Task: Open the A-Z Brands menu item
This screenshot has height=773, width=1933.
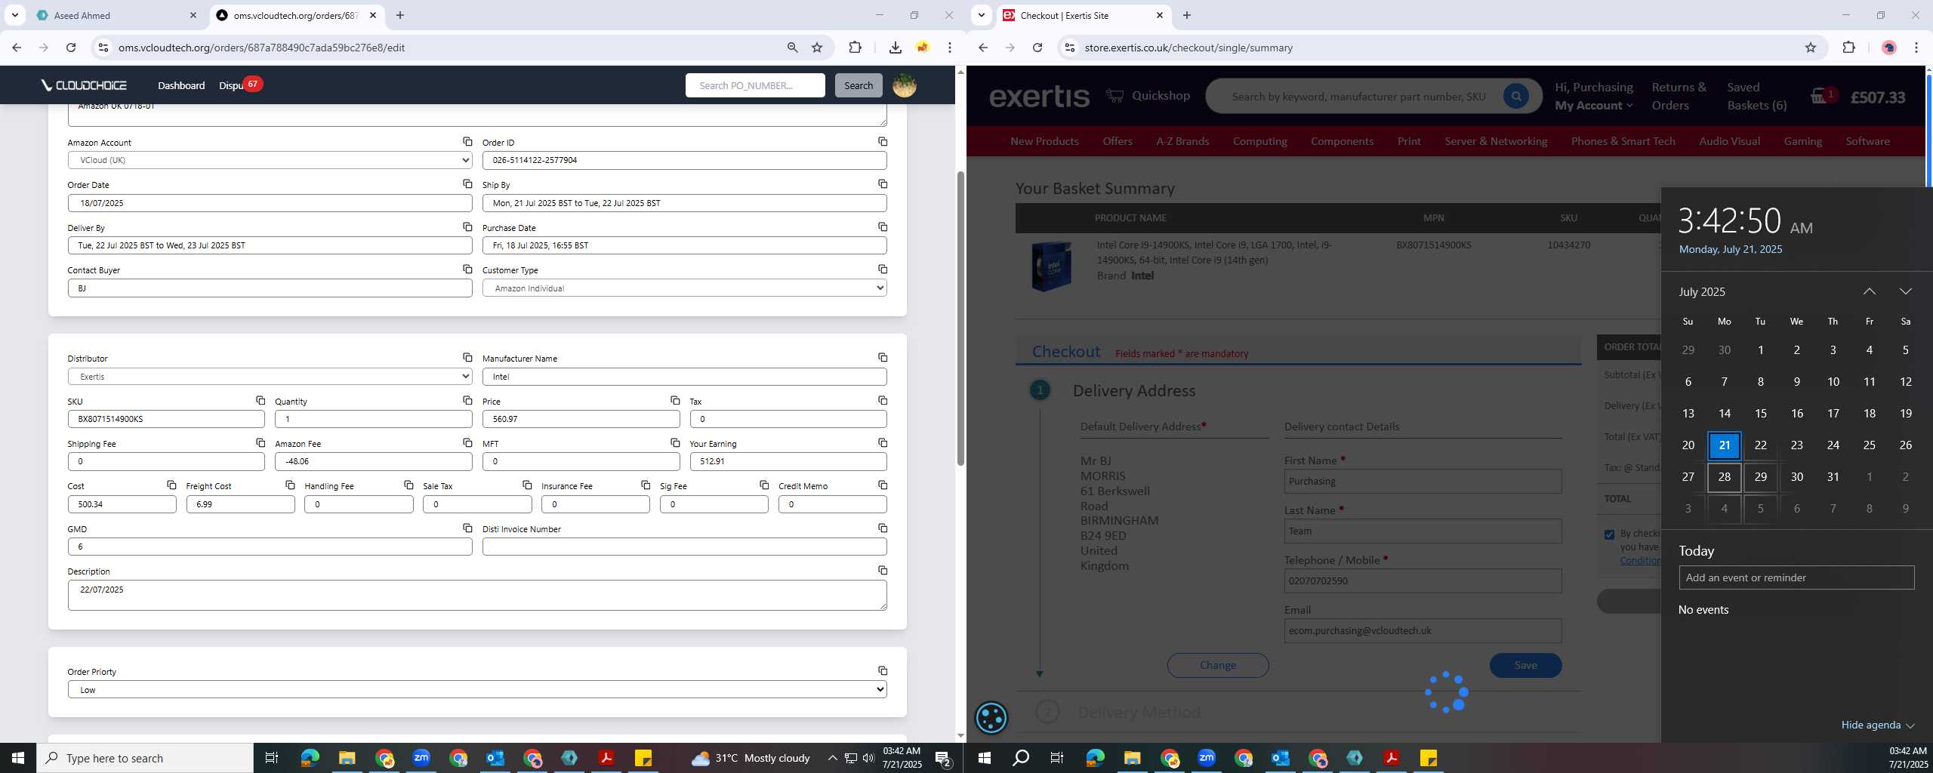Action: click(x=1182, y=141)
